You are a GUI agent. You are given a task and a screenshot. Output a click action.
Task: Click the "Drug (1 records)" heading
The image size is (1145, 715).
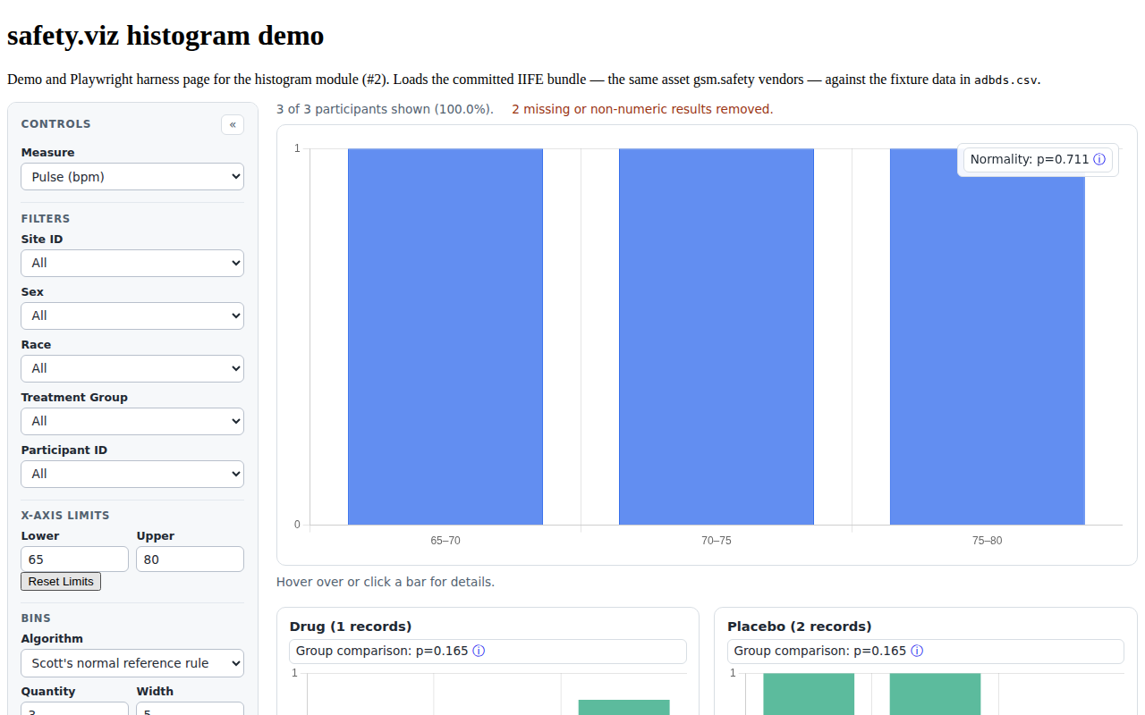(351, 627)
